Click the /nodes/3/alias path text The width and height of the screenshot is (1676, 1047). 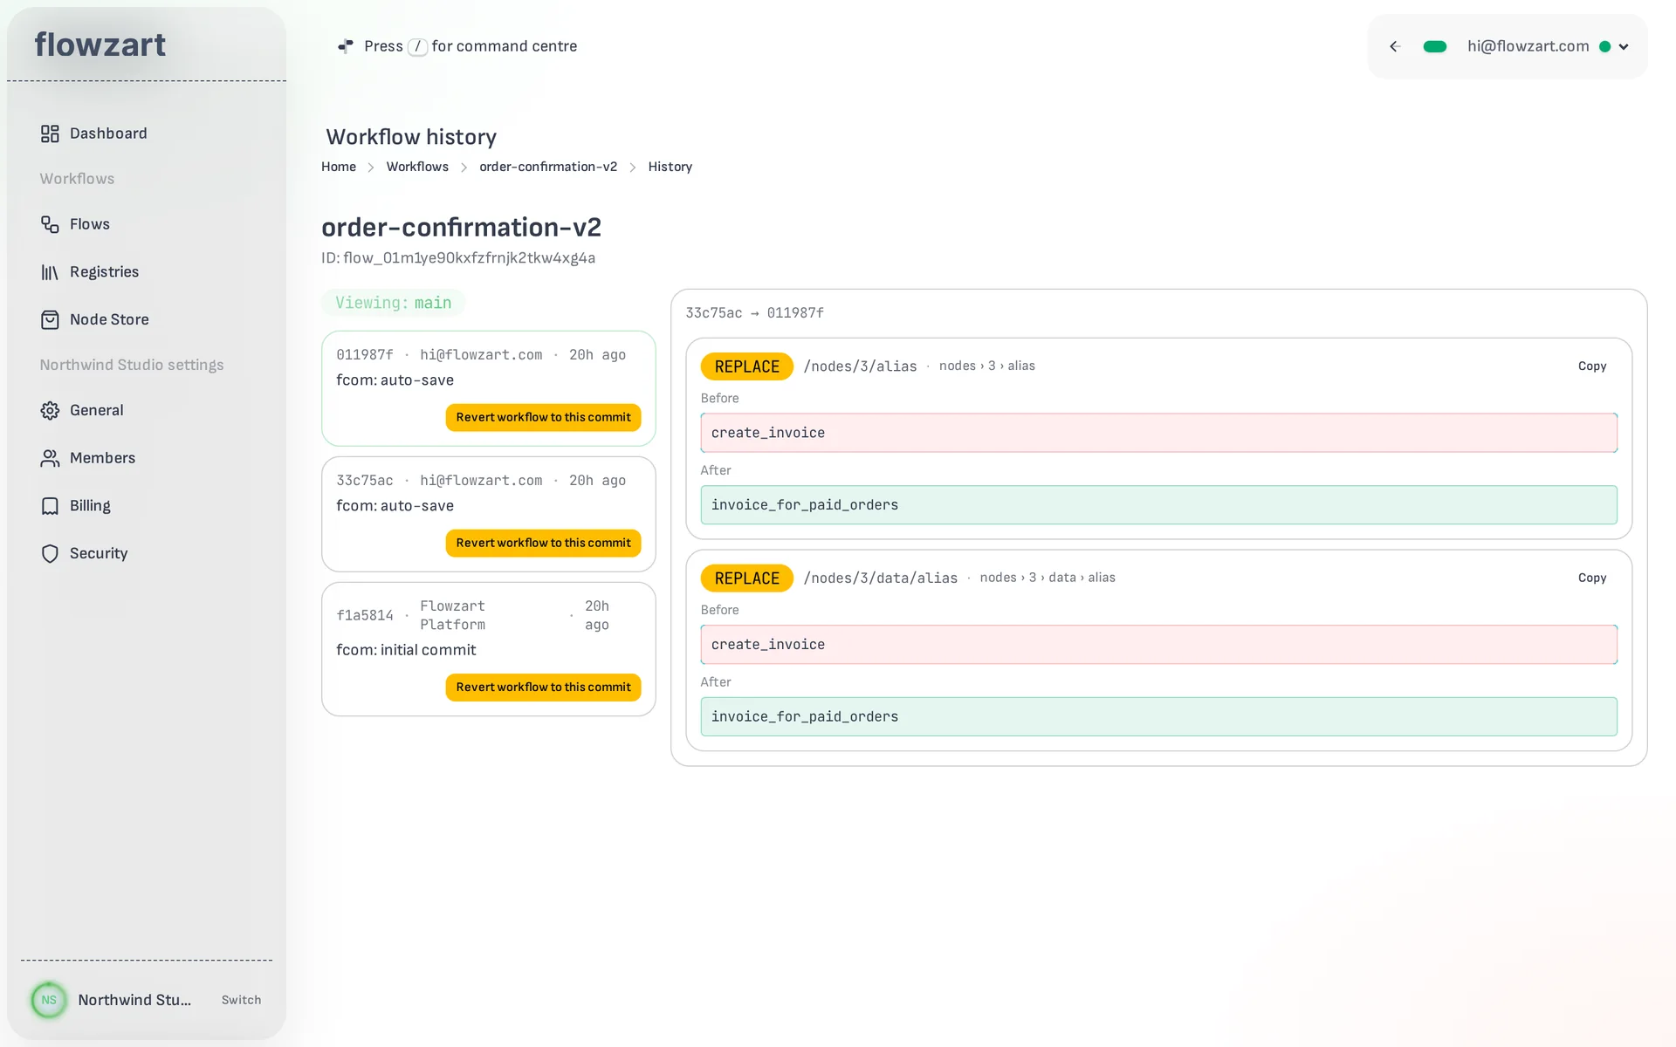click(x=861, y=366)
